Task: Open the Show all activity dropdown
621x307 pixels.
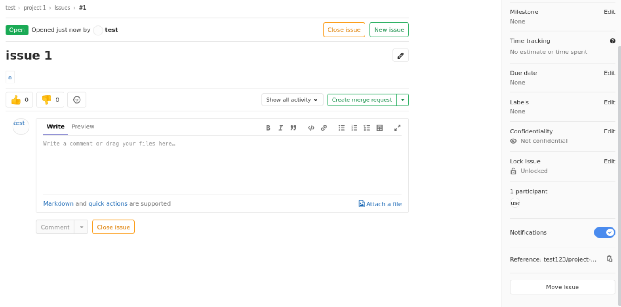Action: (x=292, y=100)
